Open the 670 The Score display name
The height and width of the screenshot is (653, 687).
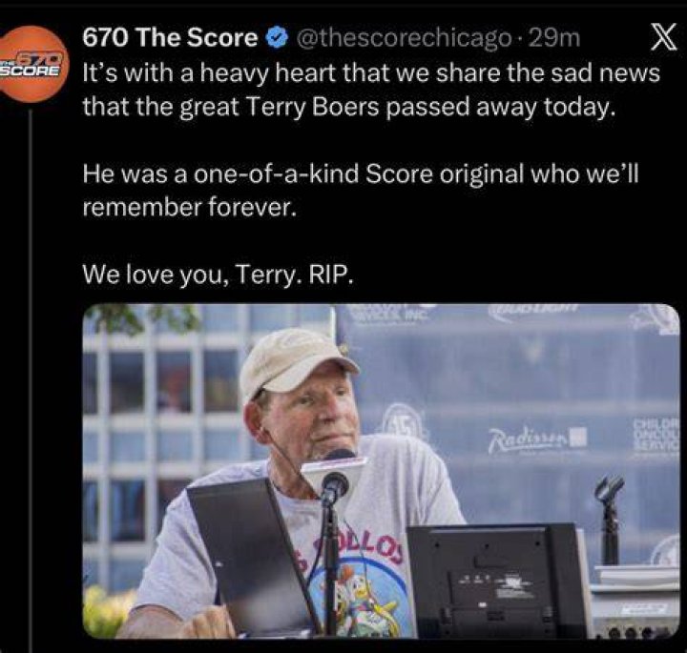click(170, 38)
